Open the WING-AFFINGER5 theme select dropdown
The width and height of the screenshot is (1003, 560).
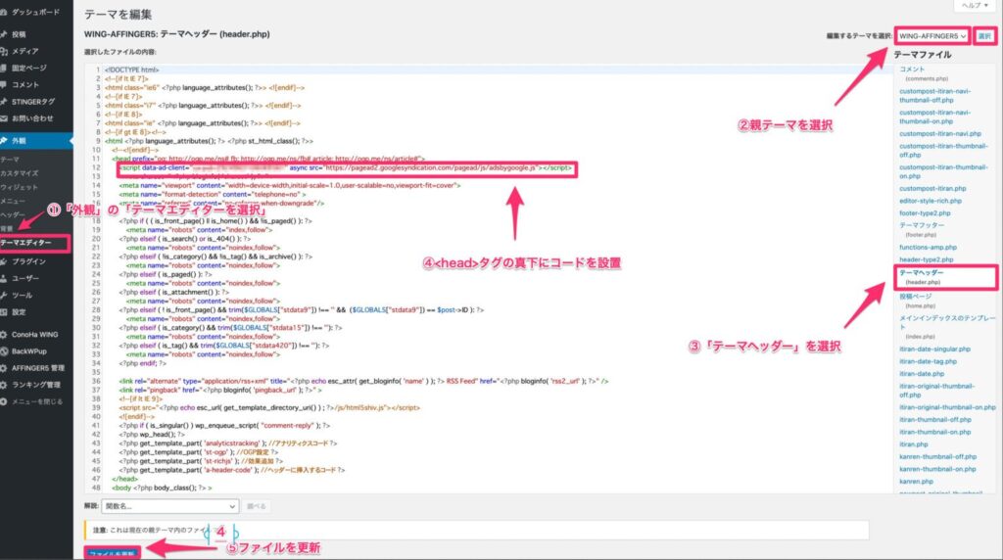(932, 36)
